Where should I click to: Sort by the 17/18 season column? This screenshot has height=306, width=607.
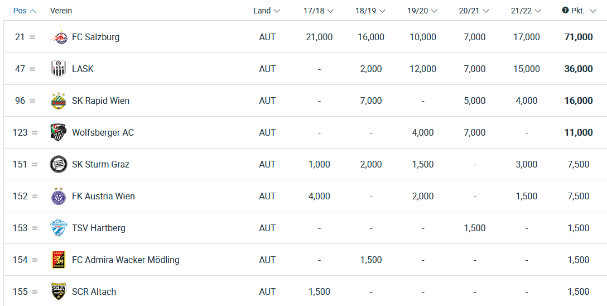point(318,11)
